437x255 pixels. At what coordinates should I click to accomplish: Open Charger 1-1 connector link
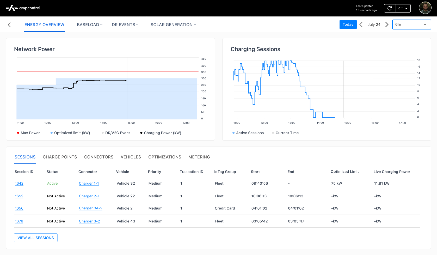[x=89, y=184]
